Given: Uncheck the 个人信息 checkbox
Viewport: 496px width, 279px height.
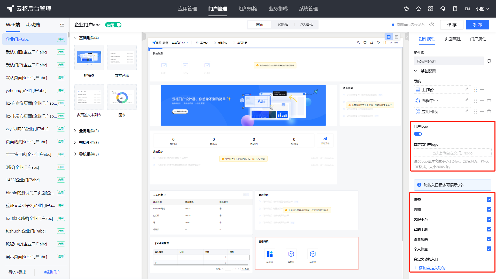Looking at the screenshot, I should pos(489,249).
